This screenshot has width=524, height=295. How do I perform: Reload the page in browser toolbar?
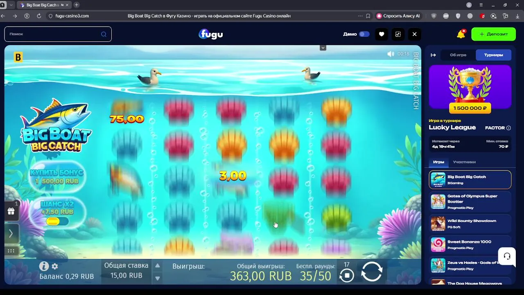pos(39,16)
